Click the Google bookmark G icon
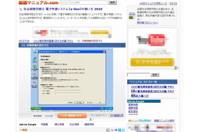The image size is (198, 132). tap(108, 130)
